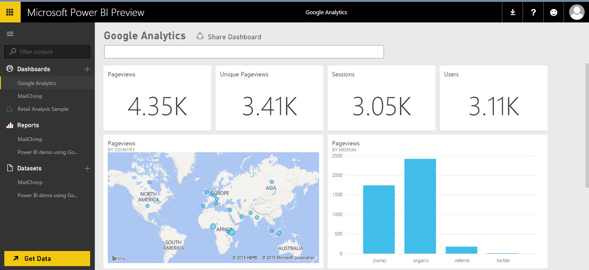Click the download icon in the top bar
The image size is (589, 270).
tap(512, 12)
